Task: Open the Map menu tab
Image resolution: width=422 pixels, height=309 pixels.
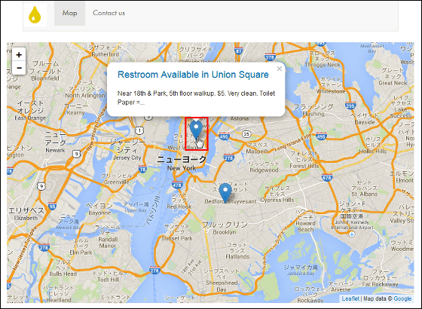Action: coord(69,14)
